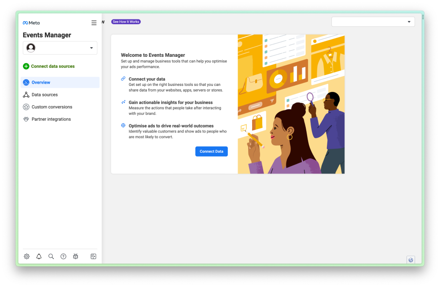Open the Data sources page
Viewport: 440px width, 287px height.
[44, 94]
